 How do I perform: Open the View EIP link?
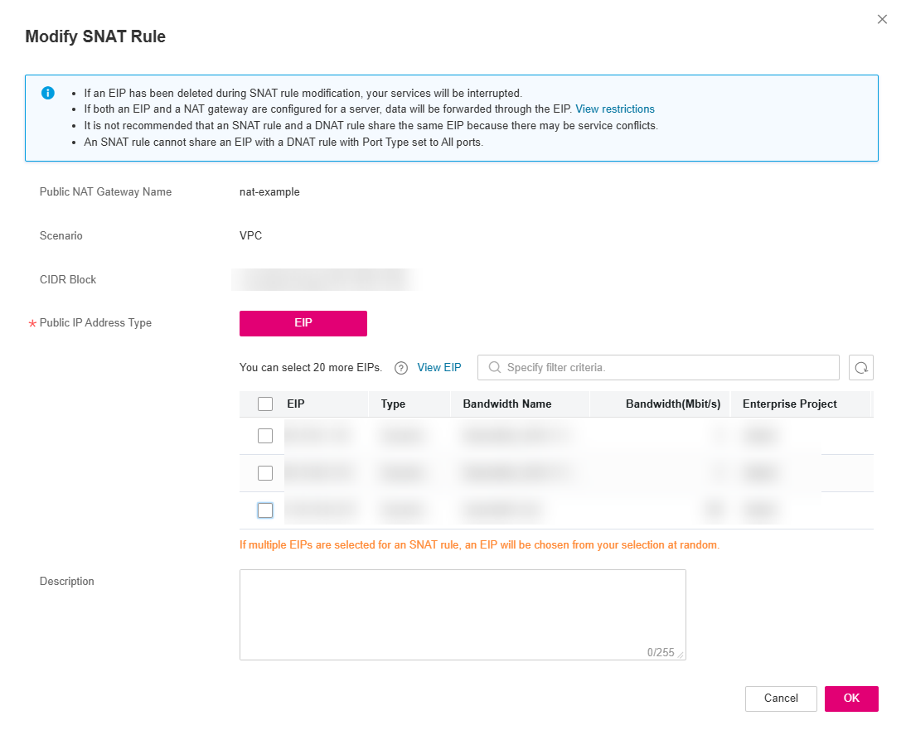coord(439,368)
